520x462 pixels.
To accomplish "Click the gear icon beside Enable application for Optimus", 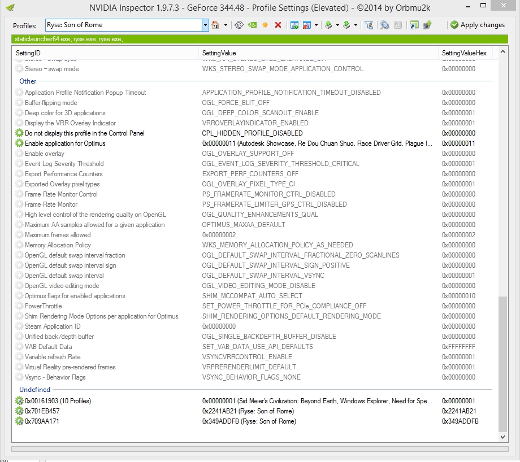I will point(19,143).
